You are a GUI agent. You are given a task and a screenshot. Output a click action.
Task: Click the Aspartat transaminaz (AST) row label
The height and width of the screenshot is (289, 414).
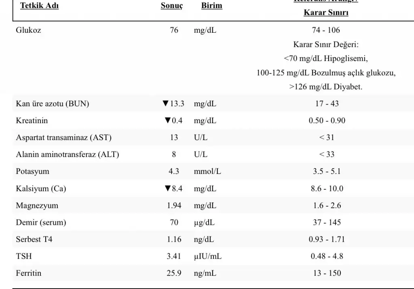click(63, 138)
